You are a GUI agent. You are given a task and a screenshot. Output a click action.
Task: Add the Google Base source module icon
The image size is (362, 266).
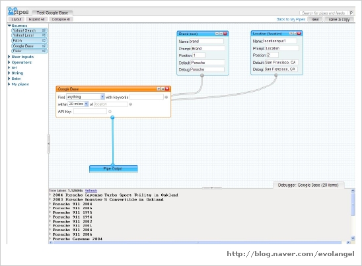(44, 46)
